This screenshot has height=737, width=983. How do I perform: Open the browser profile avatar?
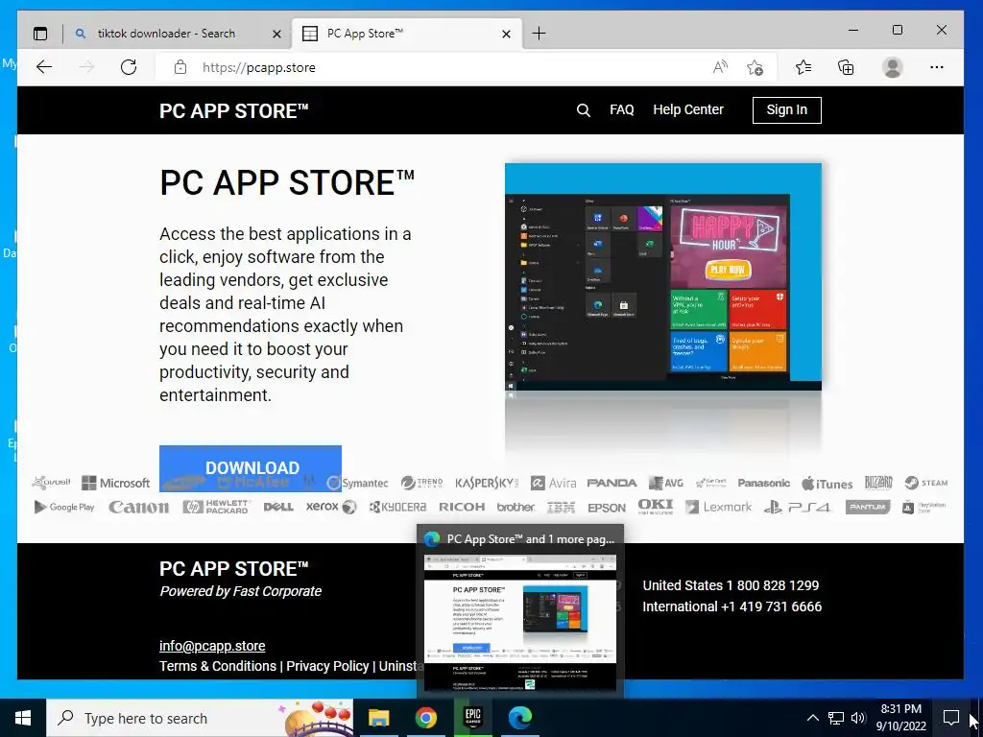(x=892, y=67)
